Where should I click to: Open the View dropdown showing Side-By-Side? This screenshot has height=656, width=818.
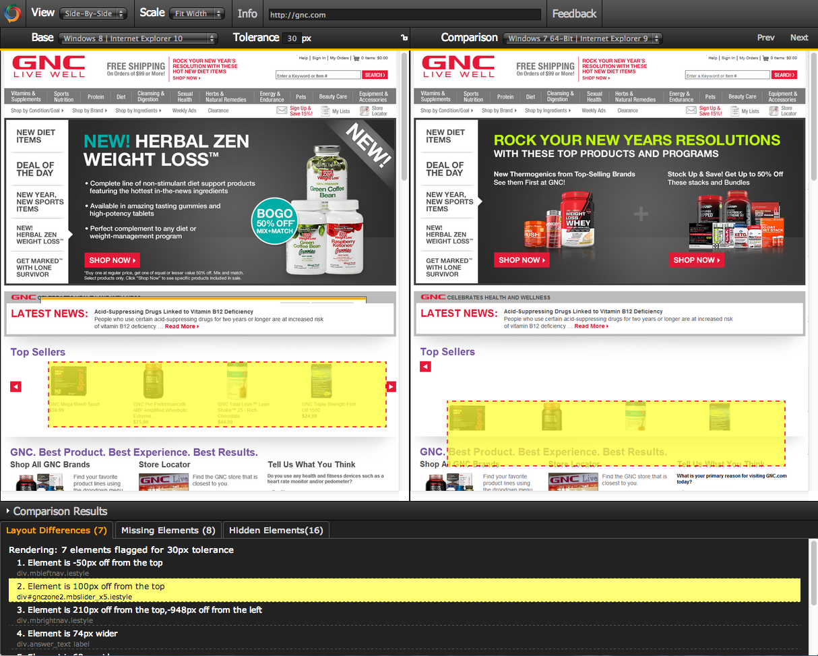[93, 13]
